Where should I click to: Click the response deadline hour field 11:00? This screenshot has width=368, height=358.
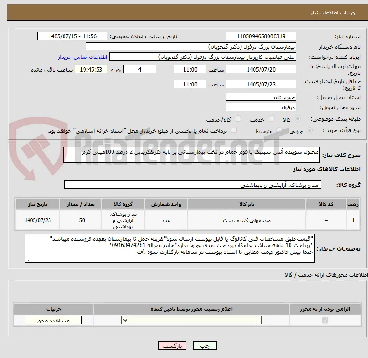190,69
